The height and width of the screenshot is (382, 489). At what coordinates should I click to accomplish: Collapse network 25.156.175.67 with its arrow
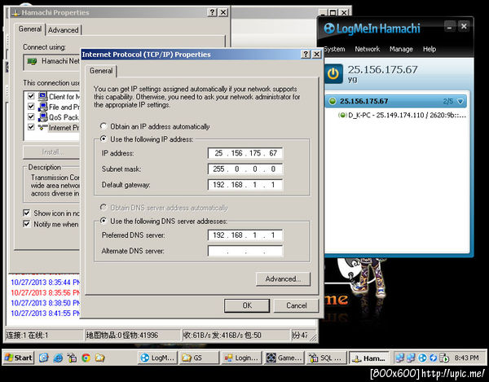(x=460, y=101)
